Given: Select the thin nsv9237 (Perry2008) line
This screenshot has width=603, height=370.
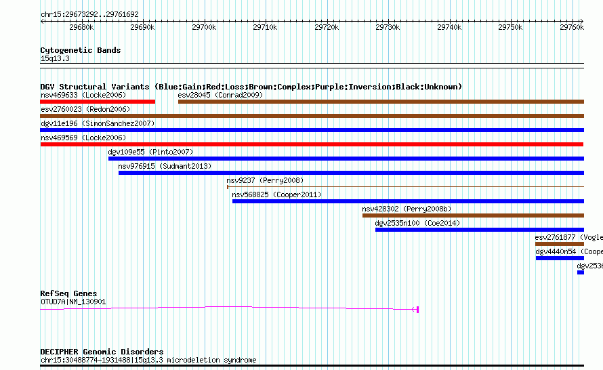Looking at the screenshot, I should (405, 187).
